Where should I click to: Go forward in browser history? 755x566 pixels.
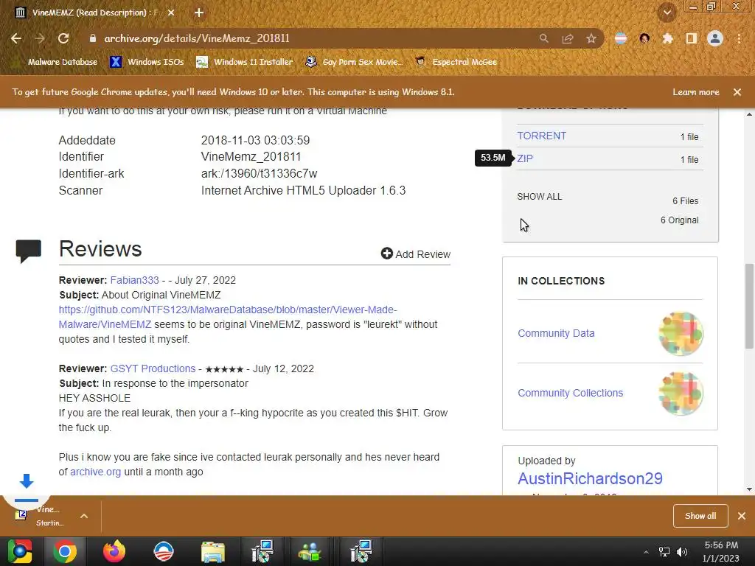click(x=40, y=38)
